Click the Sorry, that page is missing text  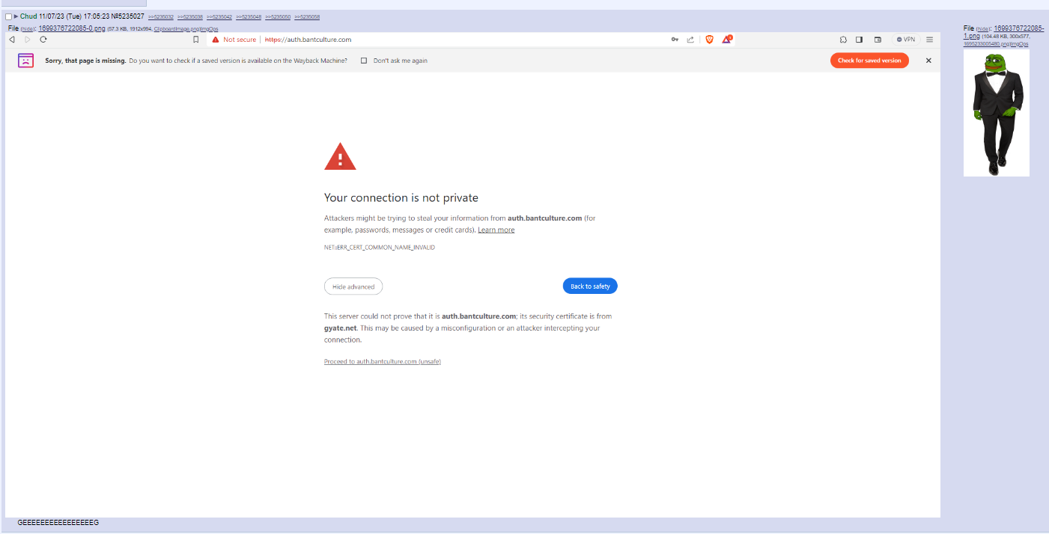(85, 61)
